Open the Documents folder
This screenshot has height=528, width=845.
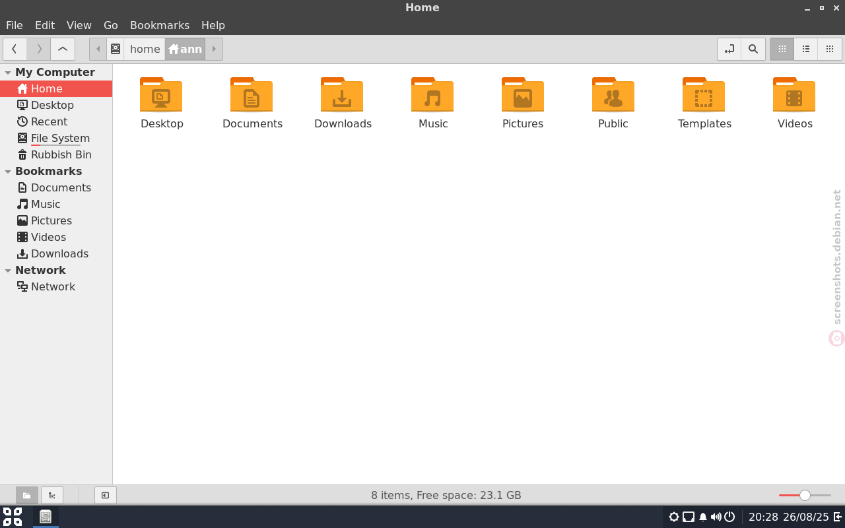click(x=252, y=103)
